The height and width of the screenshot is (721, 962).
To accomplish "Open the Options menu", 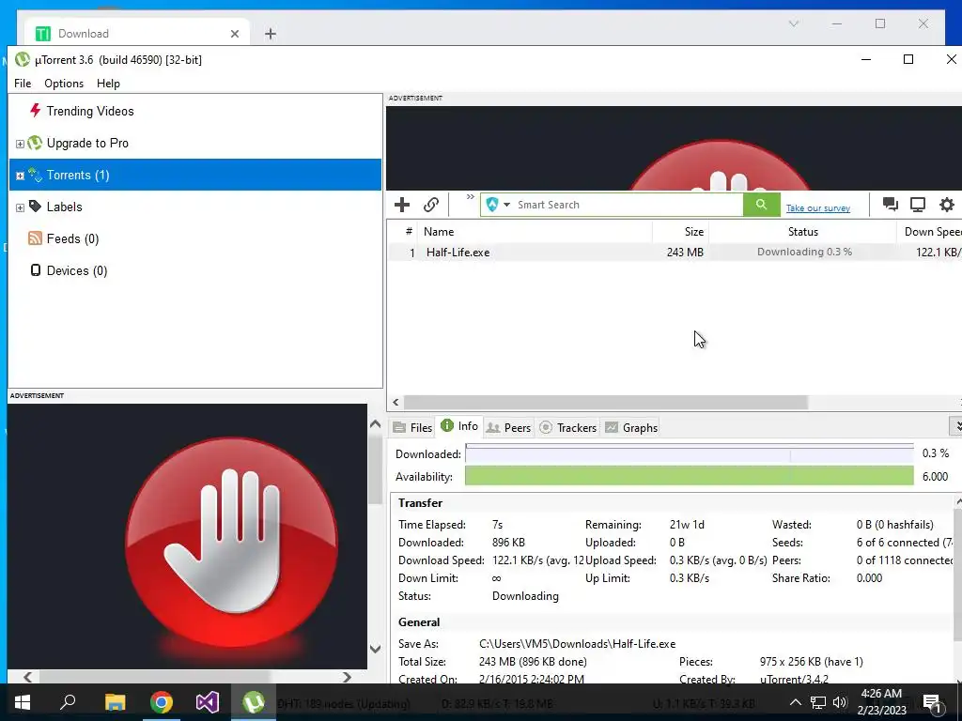I will pos(64,84).
